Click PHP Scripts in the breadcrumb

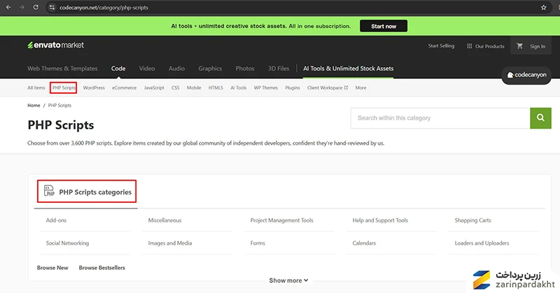59,106
